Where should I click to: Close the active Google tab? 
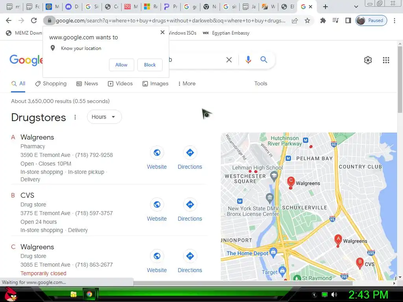click(x=311, y=7)
